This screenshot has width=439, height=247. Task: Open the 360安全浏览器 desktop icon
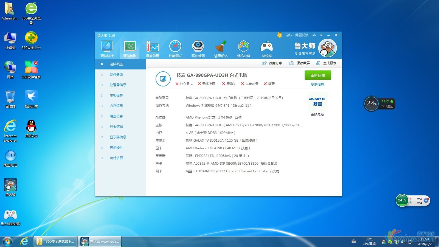coord(31,13)
